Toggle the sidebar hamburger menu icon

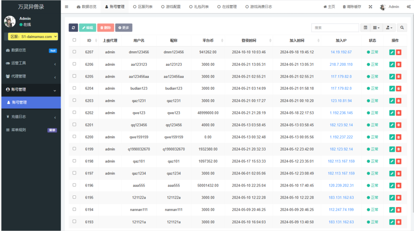pos(67,7)
